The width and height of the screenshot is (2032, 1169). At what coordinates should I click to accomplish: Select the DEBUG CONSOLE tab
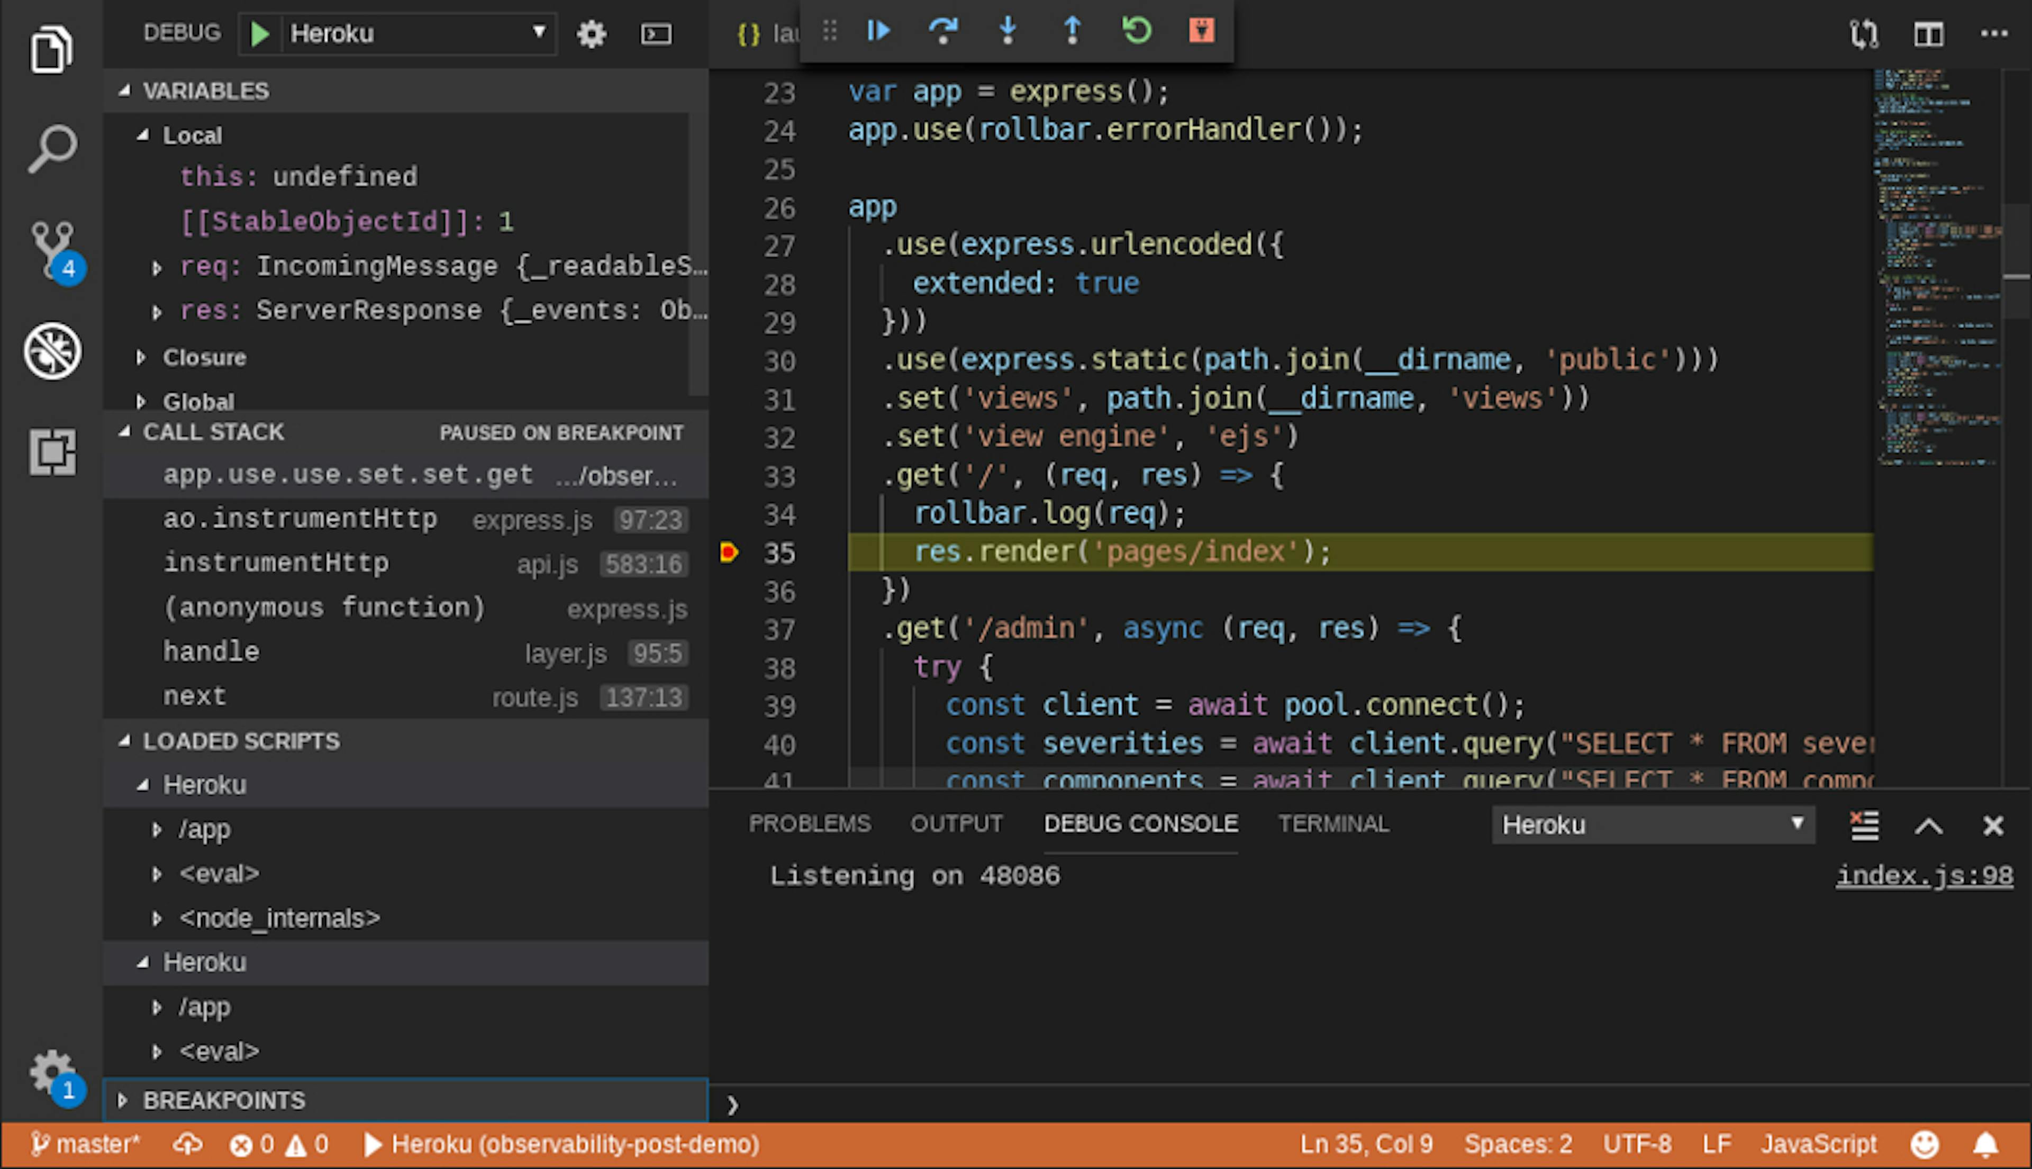1141,824
